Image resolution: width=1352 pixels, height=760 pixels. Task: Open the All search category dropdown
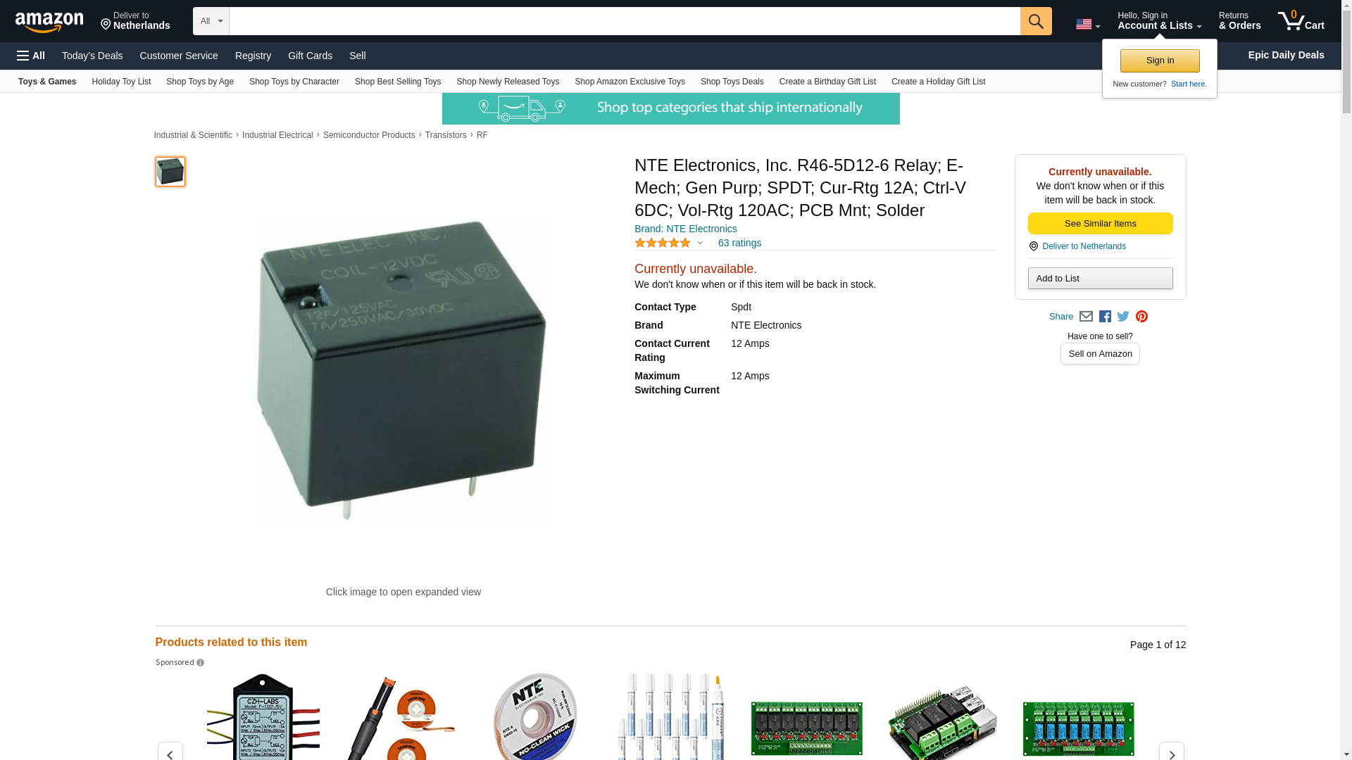tap(211, 21)
